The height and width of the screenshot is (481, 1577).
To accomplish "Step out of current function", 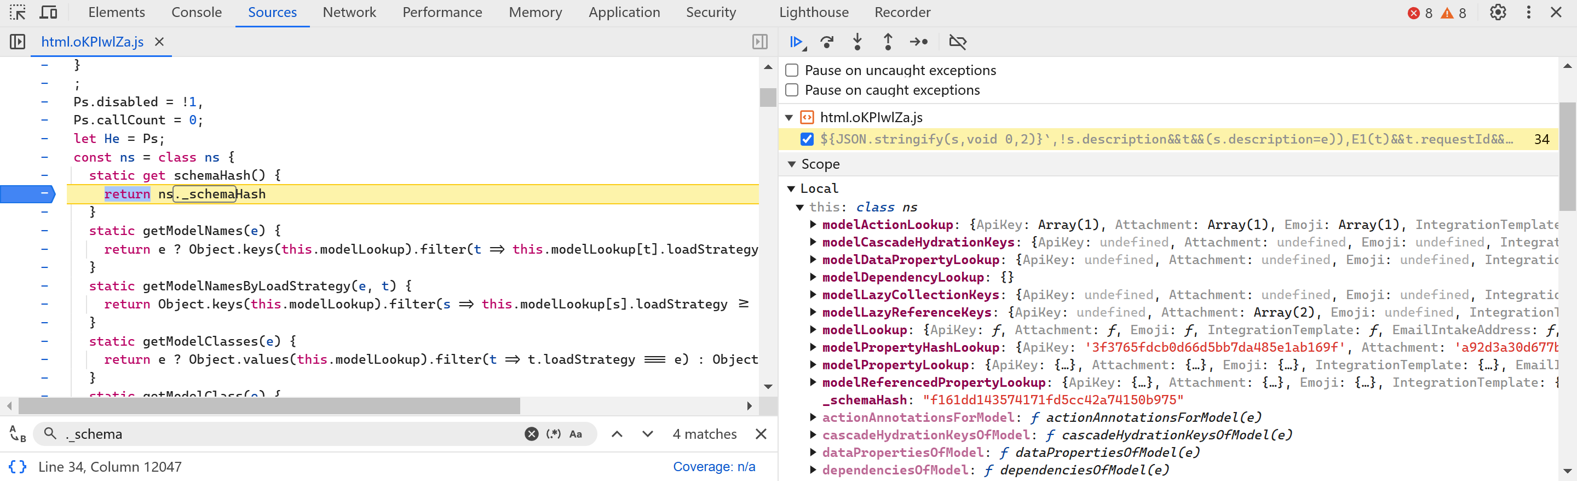I will [888, 42].
